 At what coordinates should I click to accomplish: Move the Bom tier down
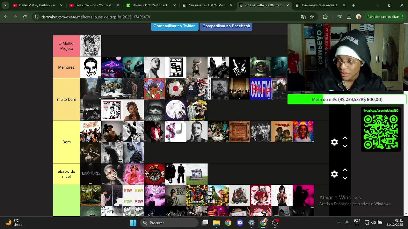pyautogui.click(x=345, y=146)
